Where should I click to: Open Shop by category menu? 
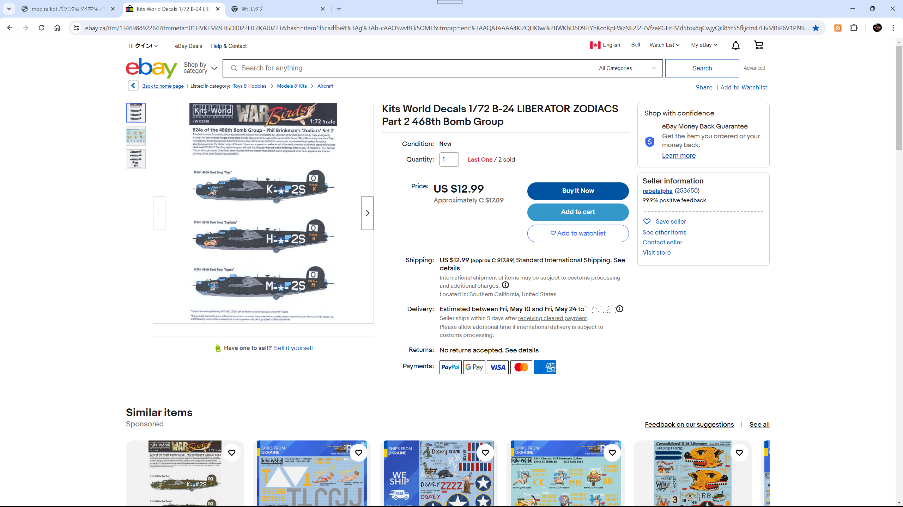pyautogui.click(x=200, y=68)
